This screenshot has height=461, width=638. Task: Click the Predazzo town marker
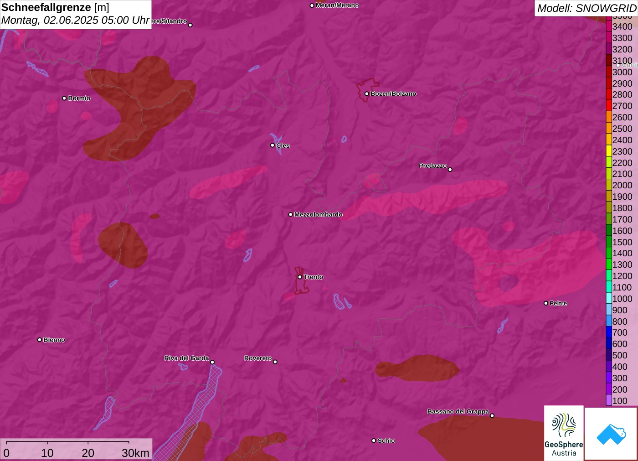pyautogui.click(x=450, y=170)
